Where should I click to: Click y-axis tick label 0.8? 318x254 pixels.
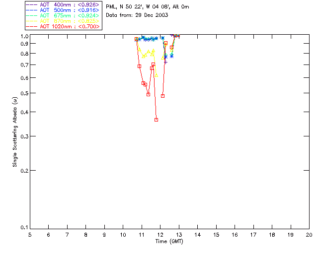click(24, 54)
